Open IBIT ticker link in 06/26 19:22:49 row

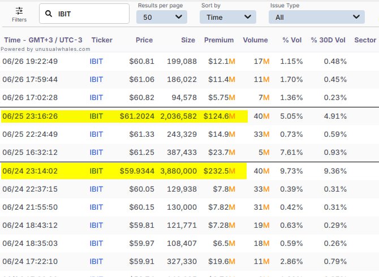point(96,62)
